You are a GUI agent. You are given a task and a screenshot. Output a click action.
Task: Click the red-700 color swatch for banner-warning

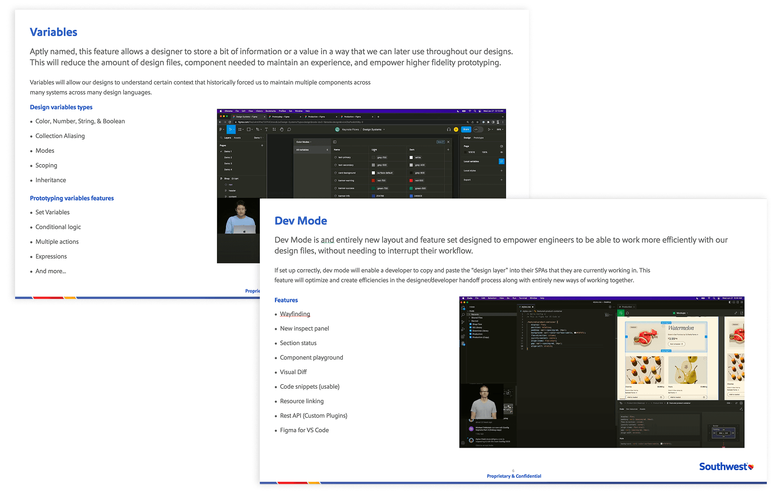point(373,180)
